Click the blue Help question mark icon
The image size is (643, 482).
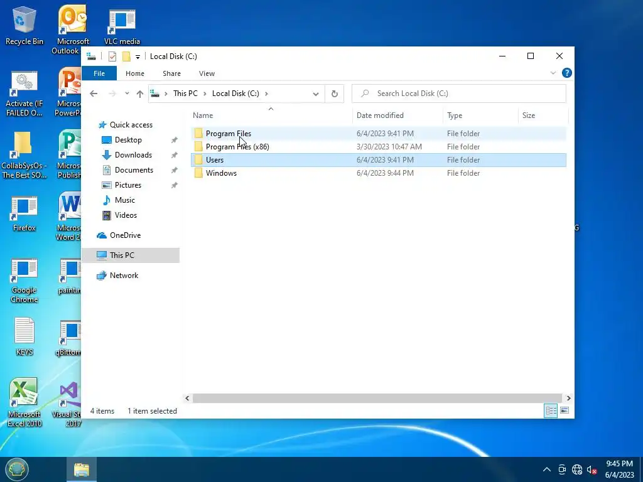(x=567, y=73)
